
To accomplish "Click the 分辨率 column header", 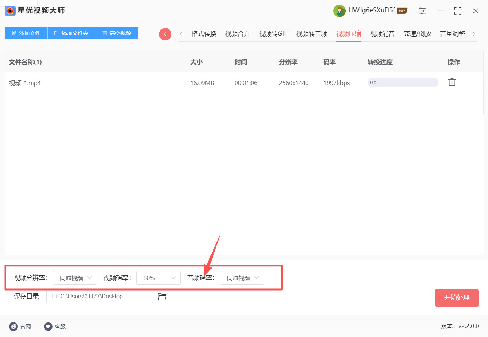I will [x=288, y=62].
